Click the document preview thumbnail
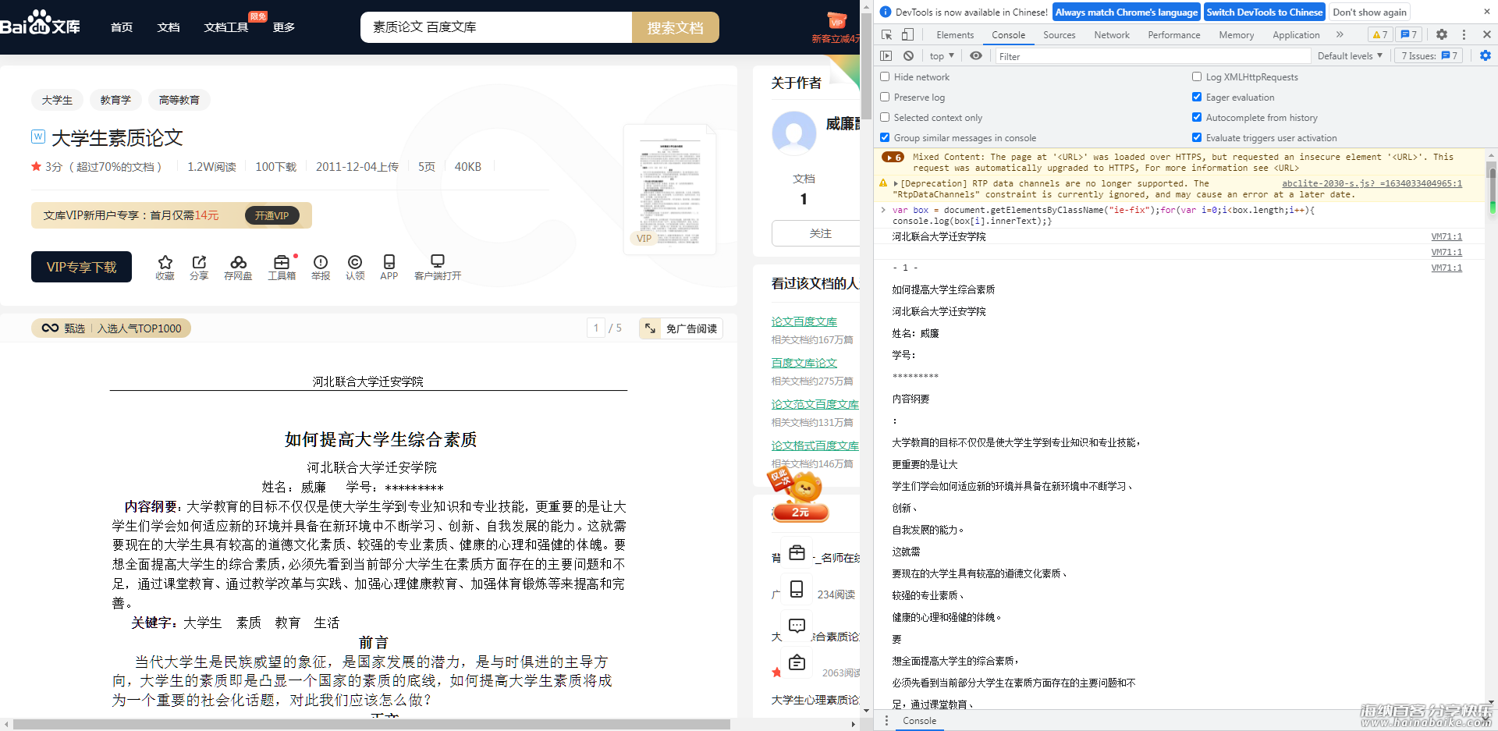The image size is (1498, 731). [x=670, y=190]
